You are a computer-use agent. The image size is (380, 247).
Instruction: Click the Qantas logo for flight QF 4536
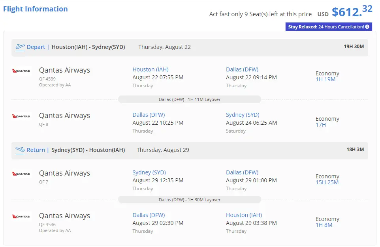coord(21,217)
